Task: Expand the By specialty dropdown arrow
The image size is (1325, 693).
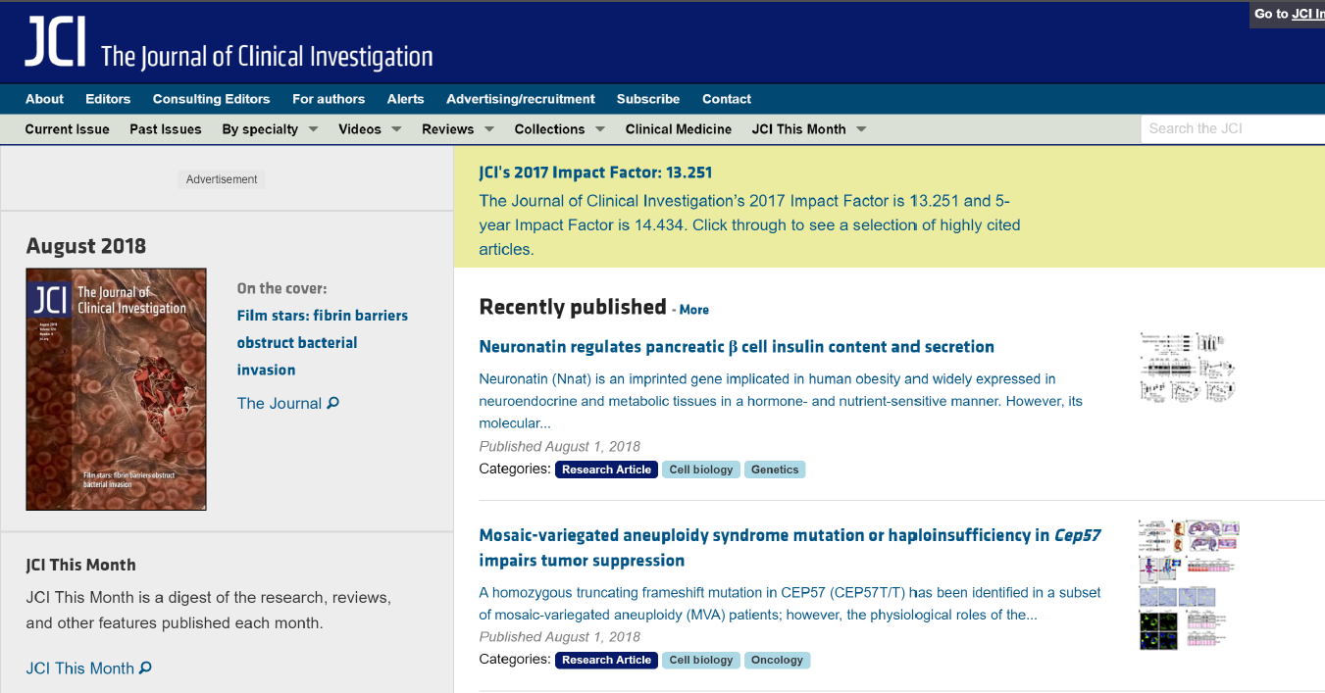Action: 314,128
